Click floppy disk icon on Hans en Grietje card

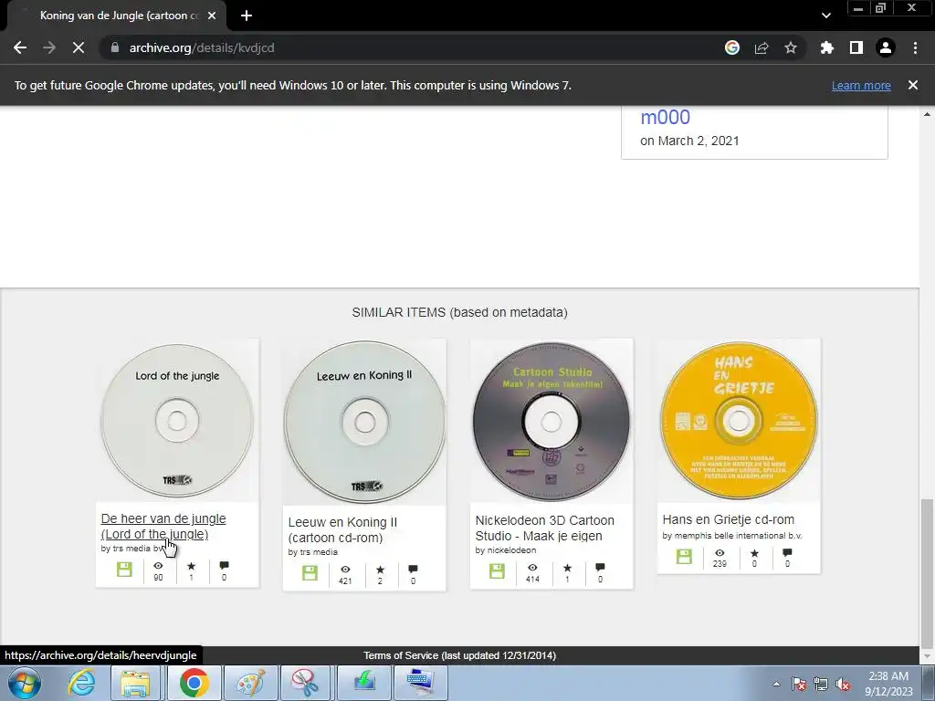click(x=684, y=556)
